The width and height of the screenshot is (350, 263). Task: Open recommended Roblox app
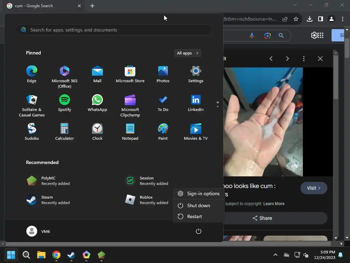146,200
